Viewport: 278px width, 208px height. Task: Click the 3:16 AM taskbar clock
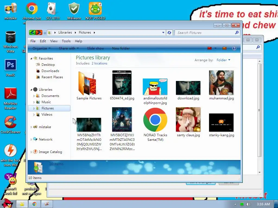[263, 204]
